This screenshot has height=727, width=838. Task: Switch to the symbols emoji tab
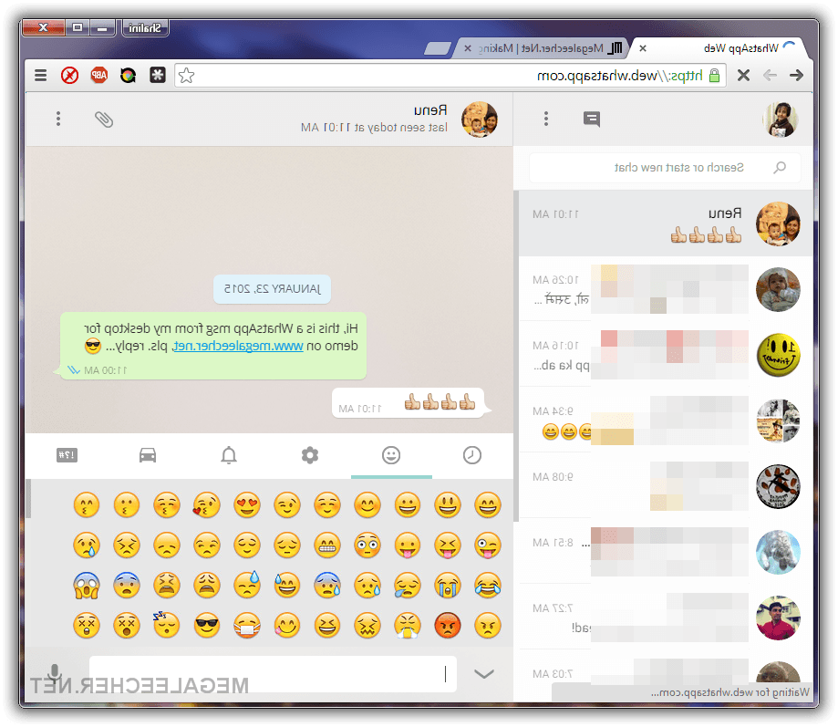coord(67,455)
